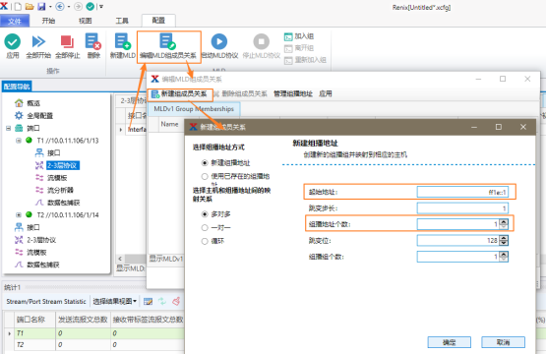The image size is (546, 354).
Task: Click the 删除 delete icon in ribbon
Action: 93,41
